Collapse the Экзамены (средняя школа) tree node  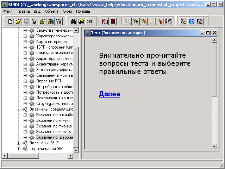(x=19, y=109)
